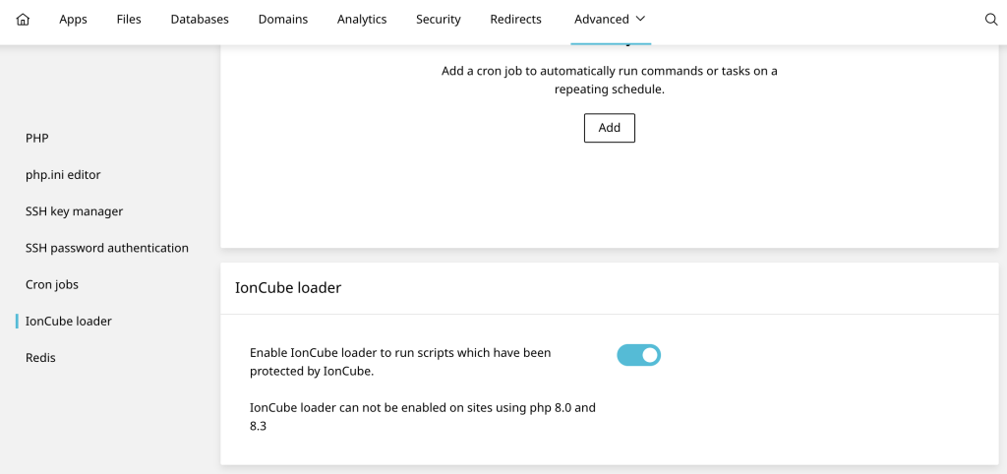Open the search magnifier icon
The width and height of the screenshot is (1007, 474).
[991, 20]
